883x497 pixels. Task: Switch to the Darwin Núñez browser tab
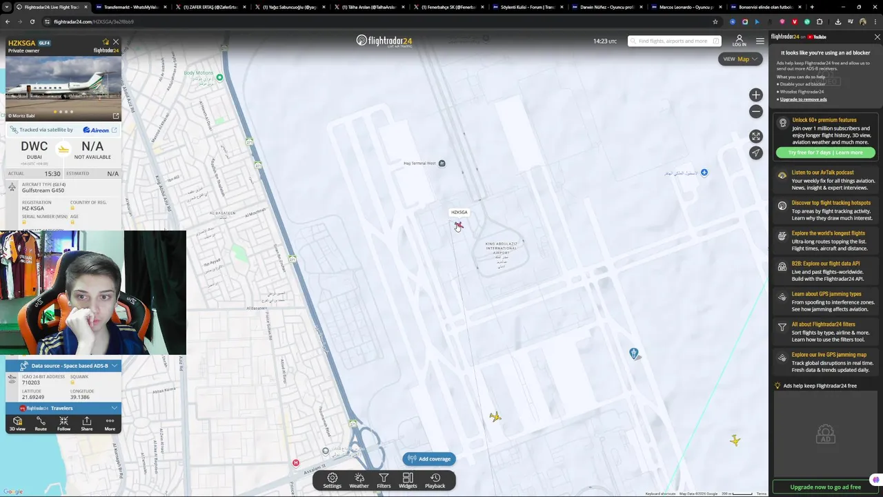pos(607,7)
